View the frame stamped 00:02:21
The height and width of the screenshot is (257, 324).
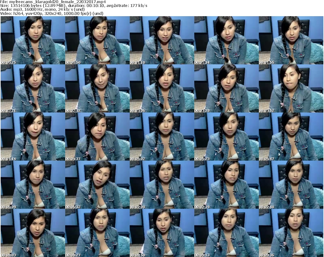point(33,88)
